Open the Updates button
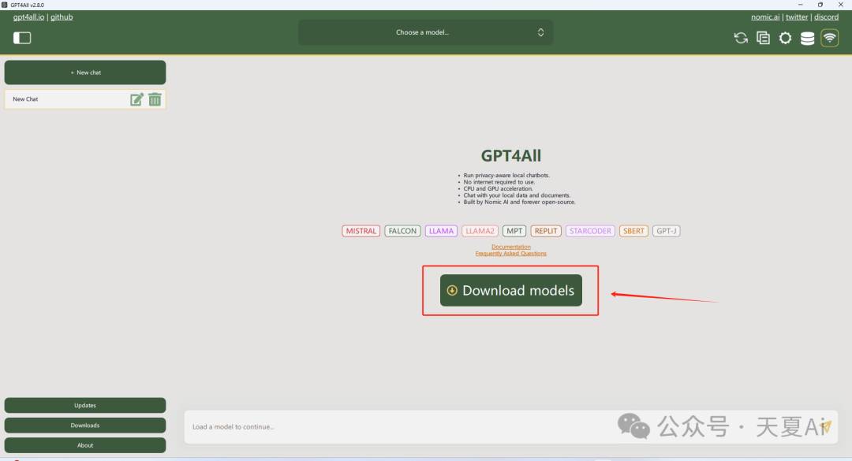852x461 pixels. [85, 405]
